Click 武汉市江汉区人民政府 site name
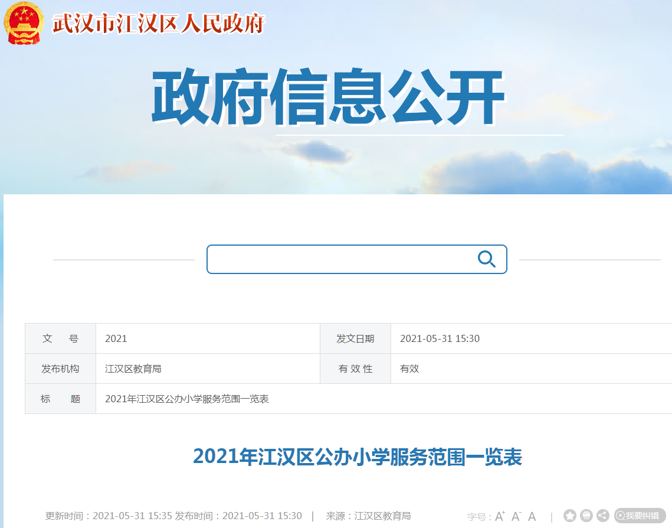This screenshot has height=528, width=672. pyautogui.click(x=158, y=22)
